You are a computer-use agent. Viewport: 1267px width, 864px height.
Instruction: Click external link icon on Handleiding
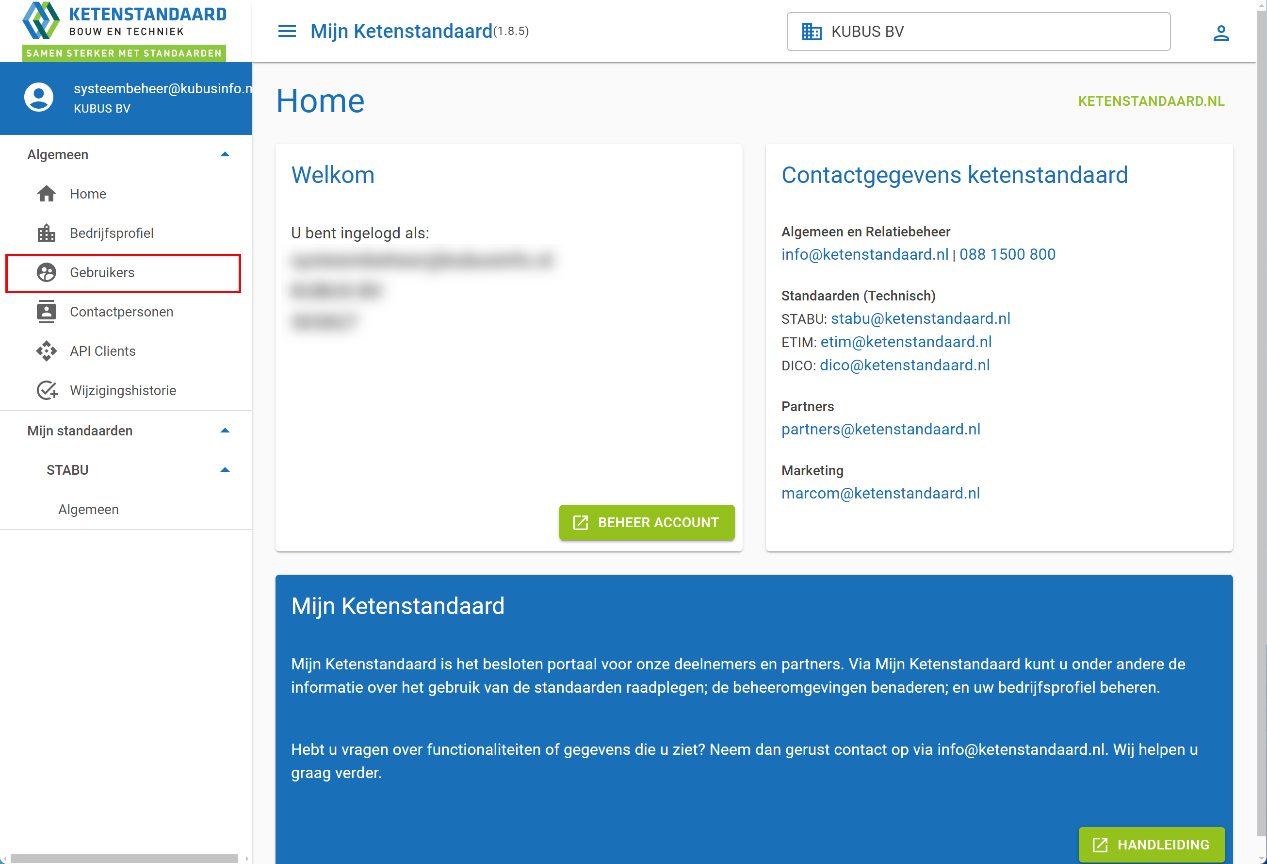(1100, 845)
